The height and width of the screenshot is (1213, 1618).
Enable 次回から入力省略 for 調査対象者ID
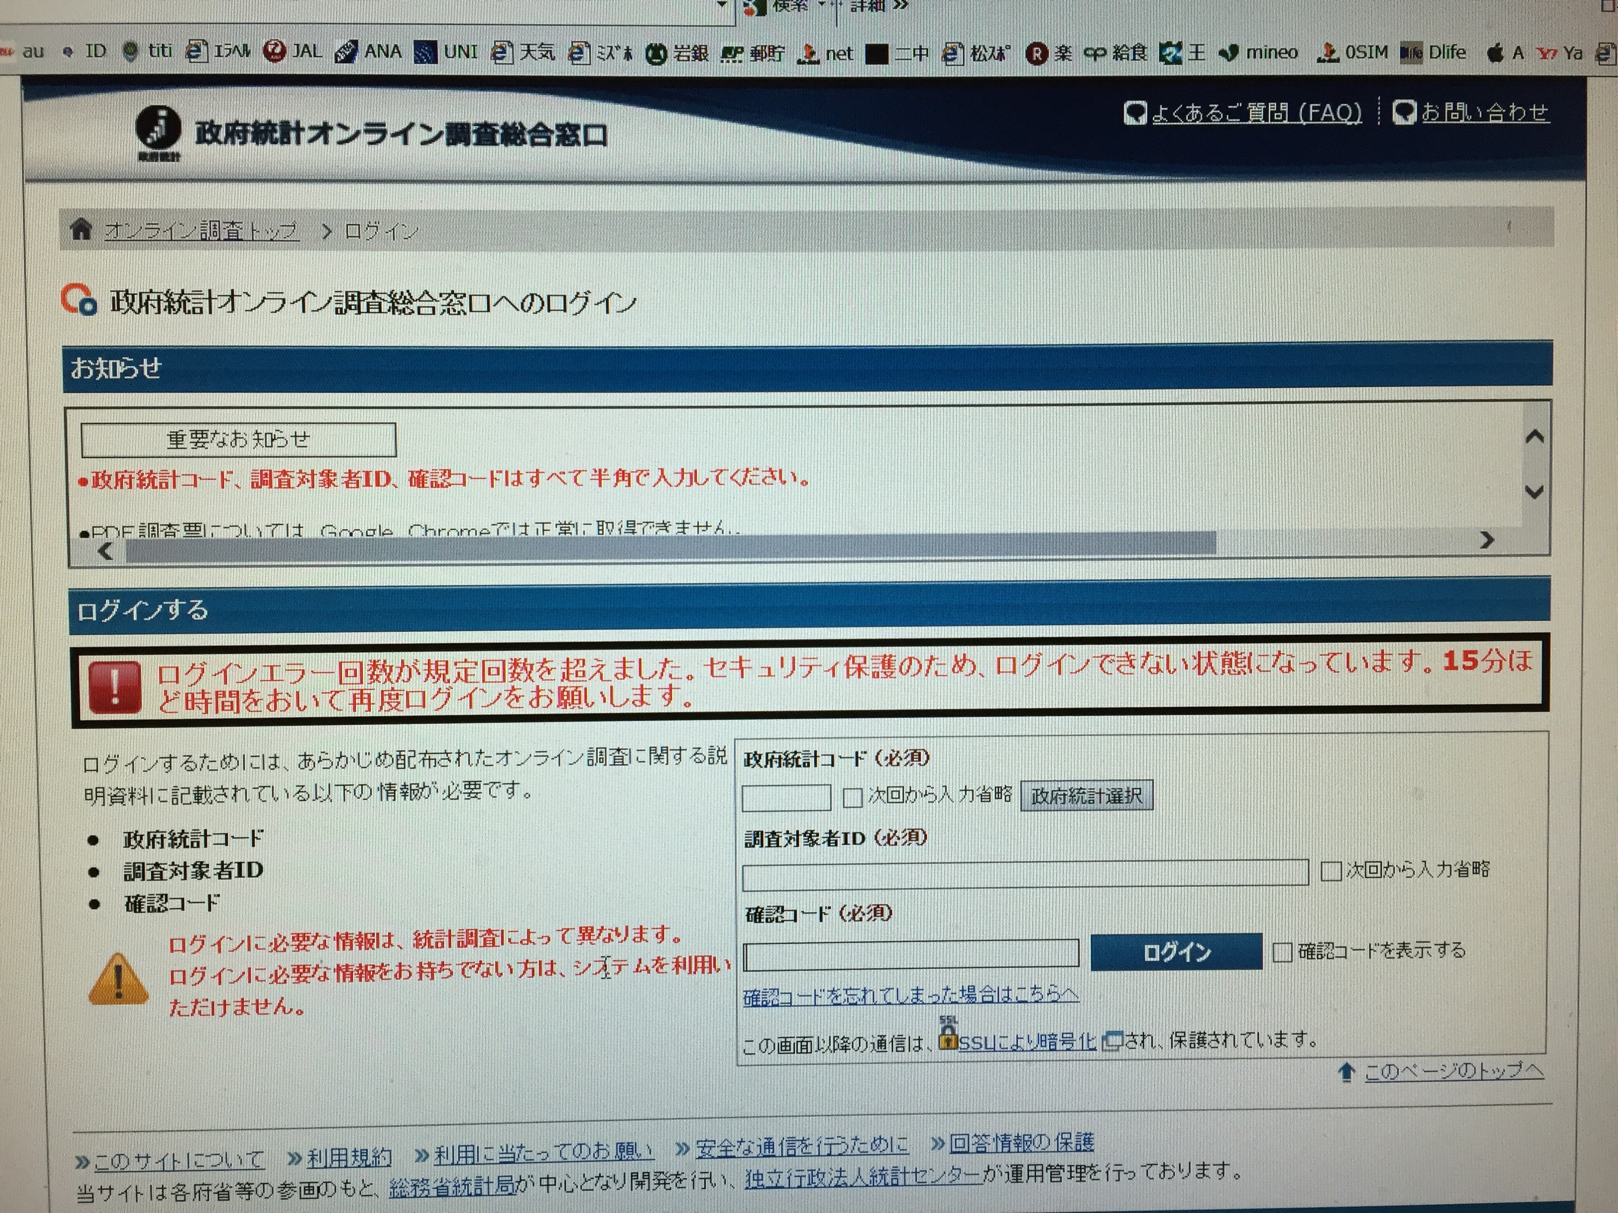(1330, 871)
